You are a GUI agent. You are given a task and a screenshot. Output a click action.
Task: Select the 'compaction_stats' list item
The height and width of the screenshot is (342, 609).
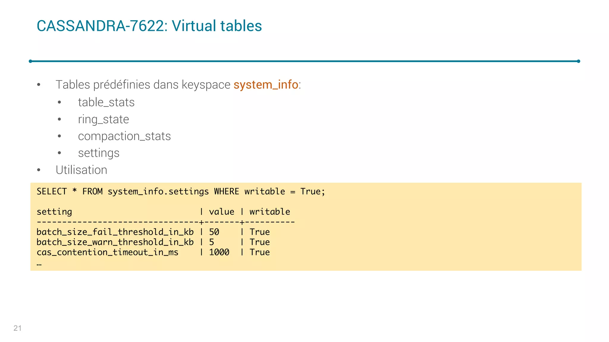coord(124,136)
